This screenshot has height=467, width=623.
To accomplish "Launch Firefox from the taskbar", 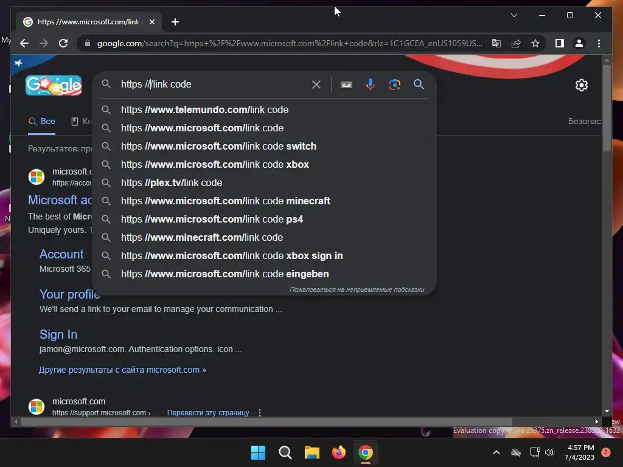I will coord(338,452).
